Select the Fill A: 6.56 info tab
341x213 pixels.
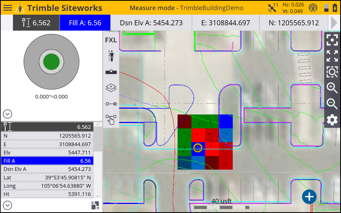(85, 23)
